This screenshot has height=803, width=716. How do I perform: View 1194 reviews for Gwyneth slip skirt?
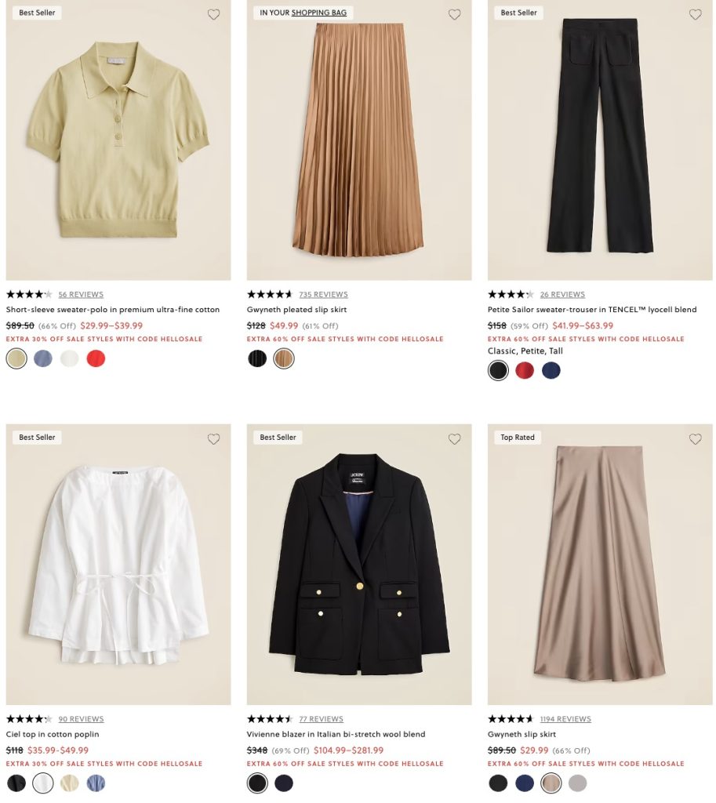coord(565,719)
